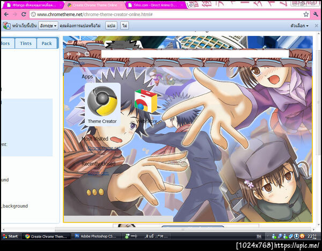The image size is (322, 251).
Task: Reload the page with the refresh icon
Action: pyautogui.click(x=24, y=14)
